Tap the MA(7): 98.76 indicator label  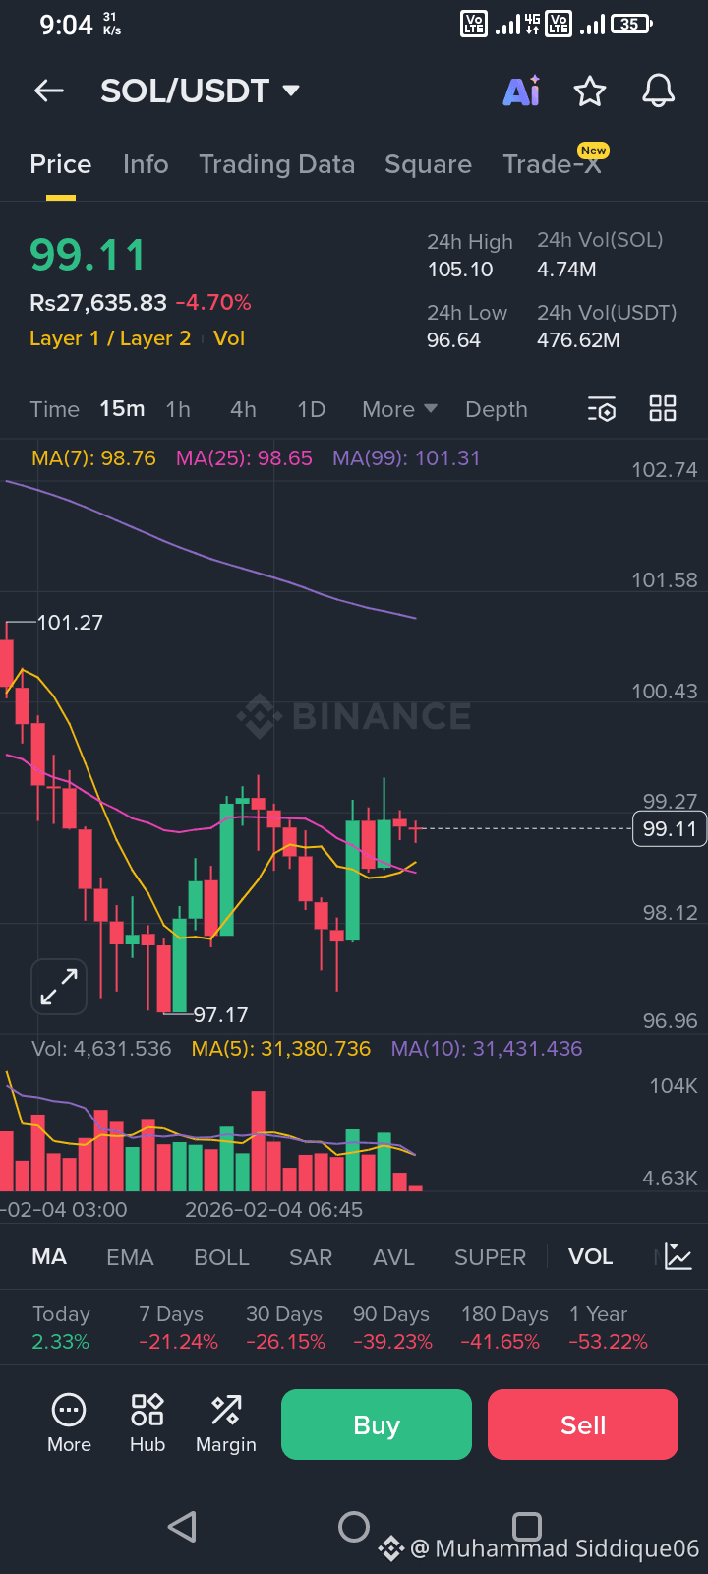tap(93, 458)
